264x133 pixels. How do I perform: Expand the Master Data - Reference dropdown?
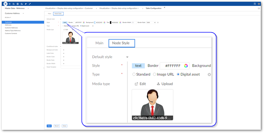28,8
